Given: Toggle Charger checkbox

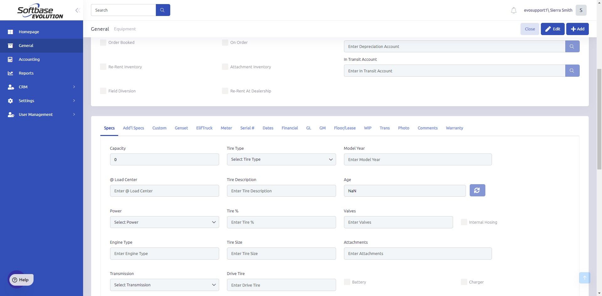Looking at the screenshot, I should (x=464, y=282).
